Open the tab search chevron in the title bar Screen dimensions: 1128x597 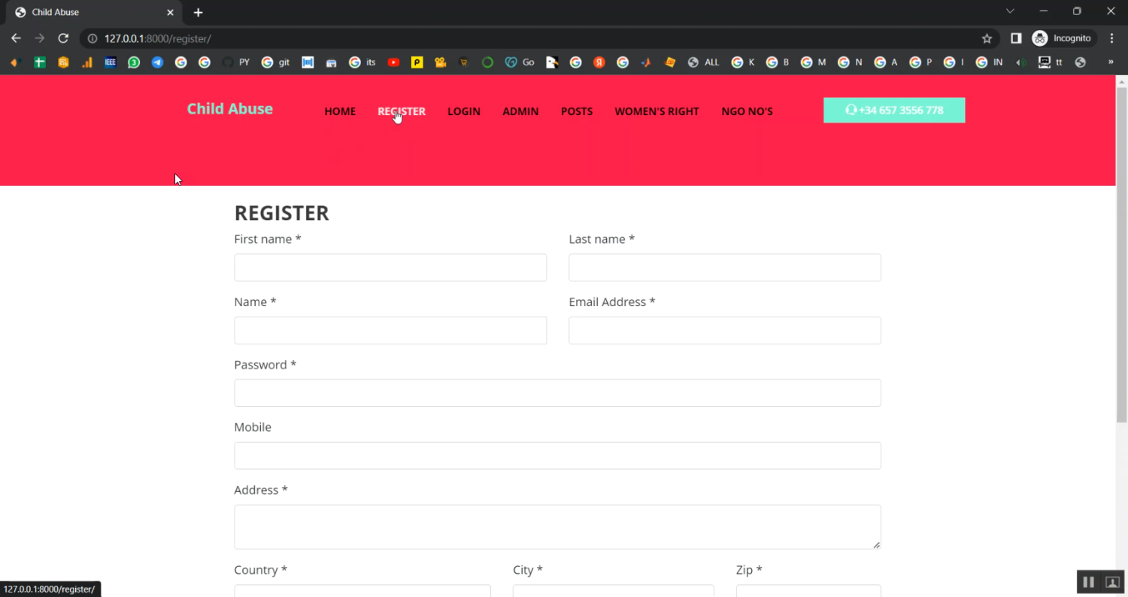coord(1010,11)
